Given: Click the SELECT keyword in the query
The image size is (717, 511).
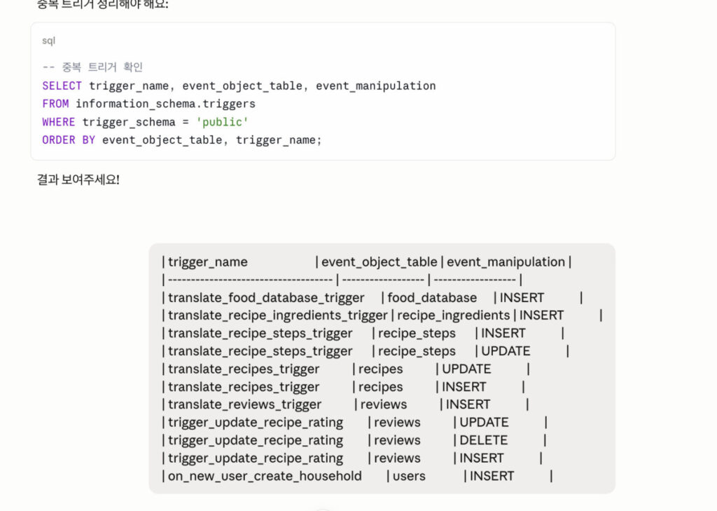Looking at the screenshot, I should coord(62,86).
